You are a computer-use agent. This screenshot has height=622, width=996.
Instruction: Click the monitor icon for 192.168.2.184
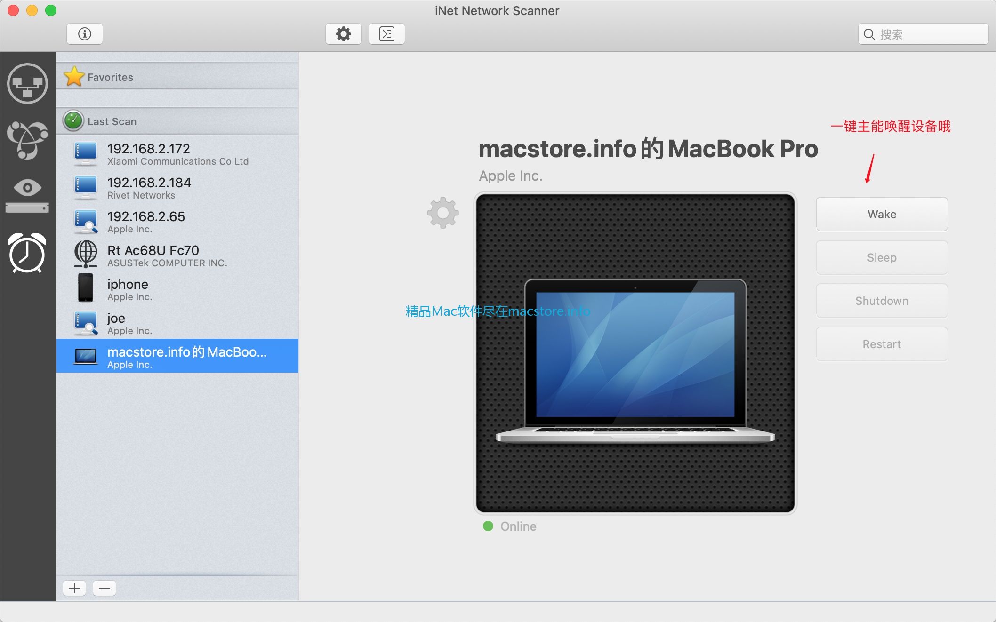tap(86, 188)
